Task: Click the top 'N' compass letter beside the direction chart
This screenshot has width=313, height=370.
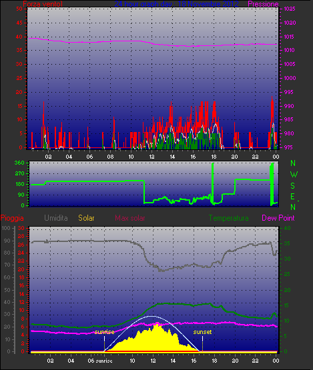Action: click(293, 163)
